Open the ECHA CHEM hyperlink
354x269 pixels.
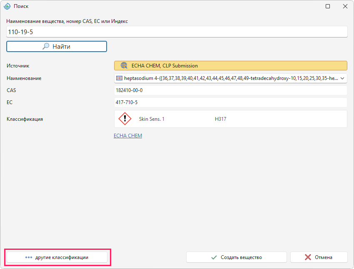(x=128, y=136)
